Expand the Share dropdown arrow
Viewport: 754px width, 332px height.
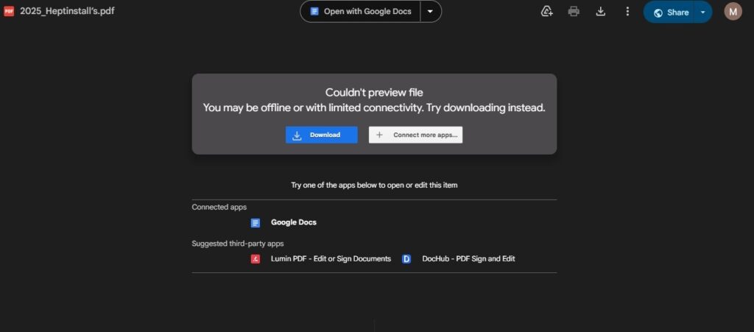[x=703, y=12]
